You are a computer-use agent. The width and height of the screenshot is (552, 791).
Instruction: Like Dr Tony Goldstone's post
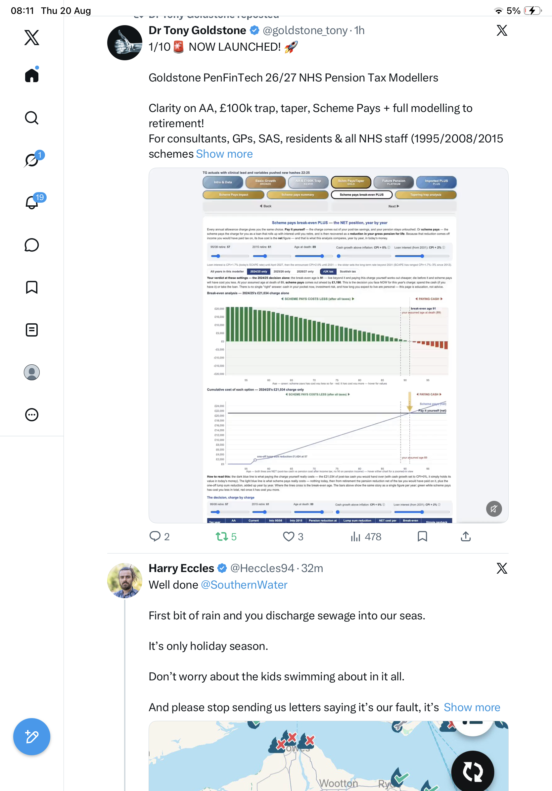(293, 536)
